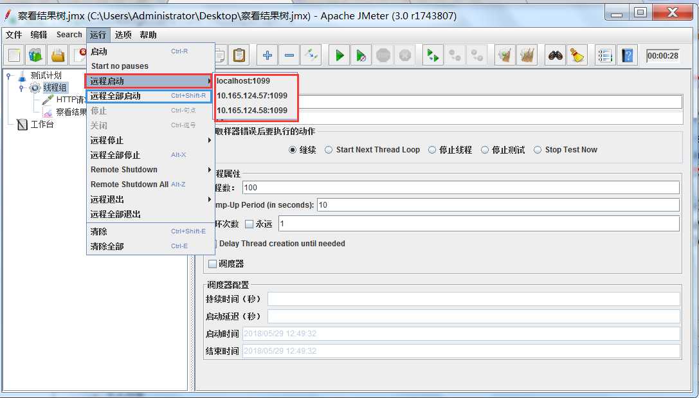This screenshot has width=699, height=398.
Task: Click the Reset Search broom icon
Action: click(x=577, y=56)
